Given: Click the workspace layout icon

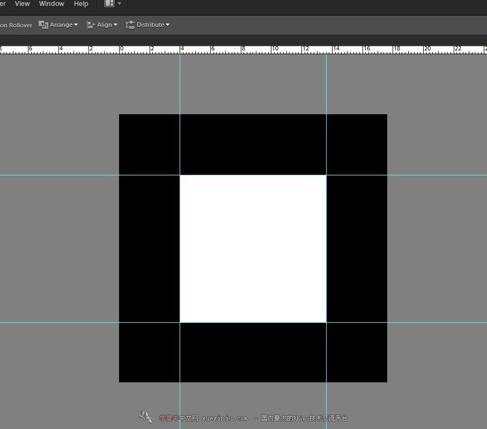Looking at the screenshot, I should pos(109,3).
